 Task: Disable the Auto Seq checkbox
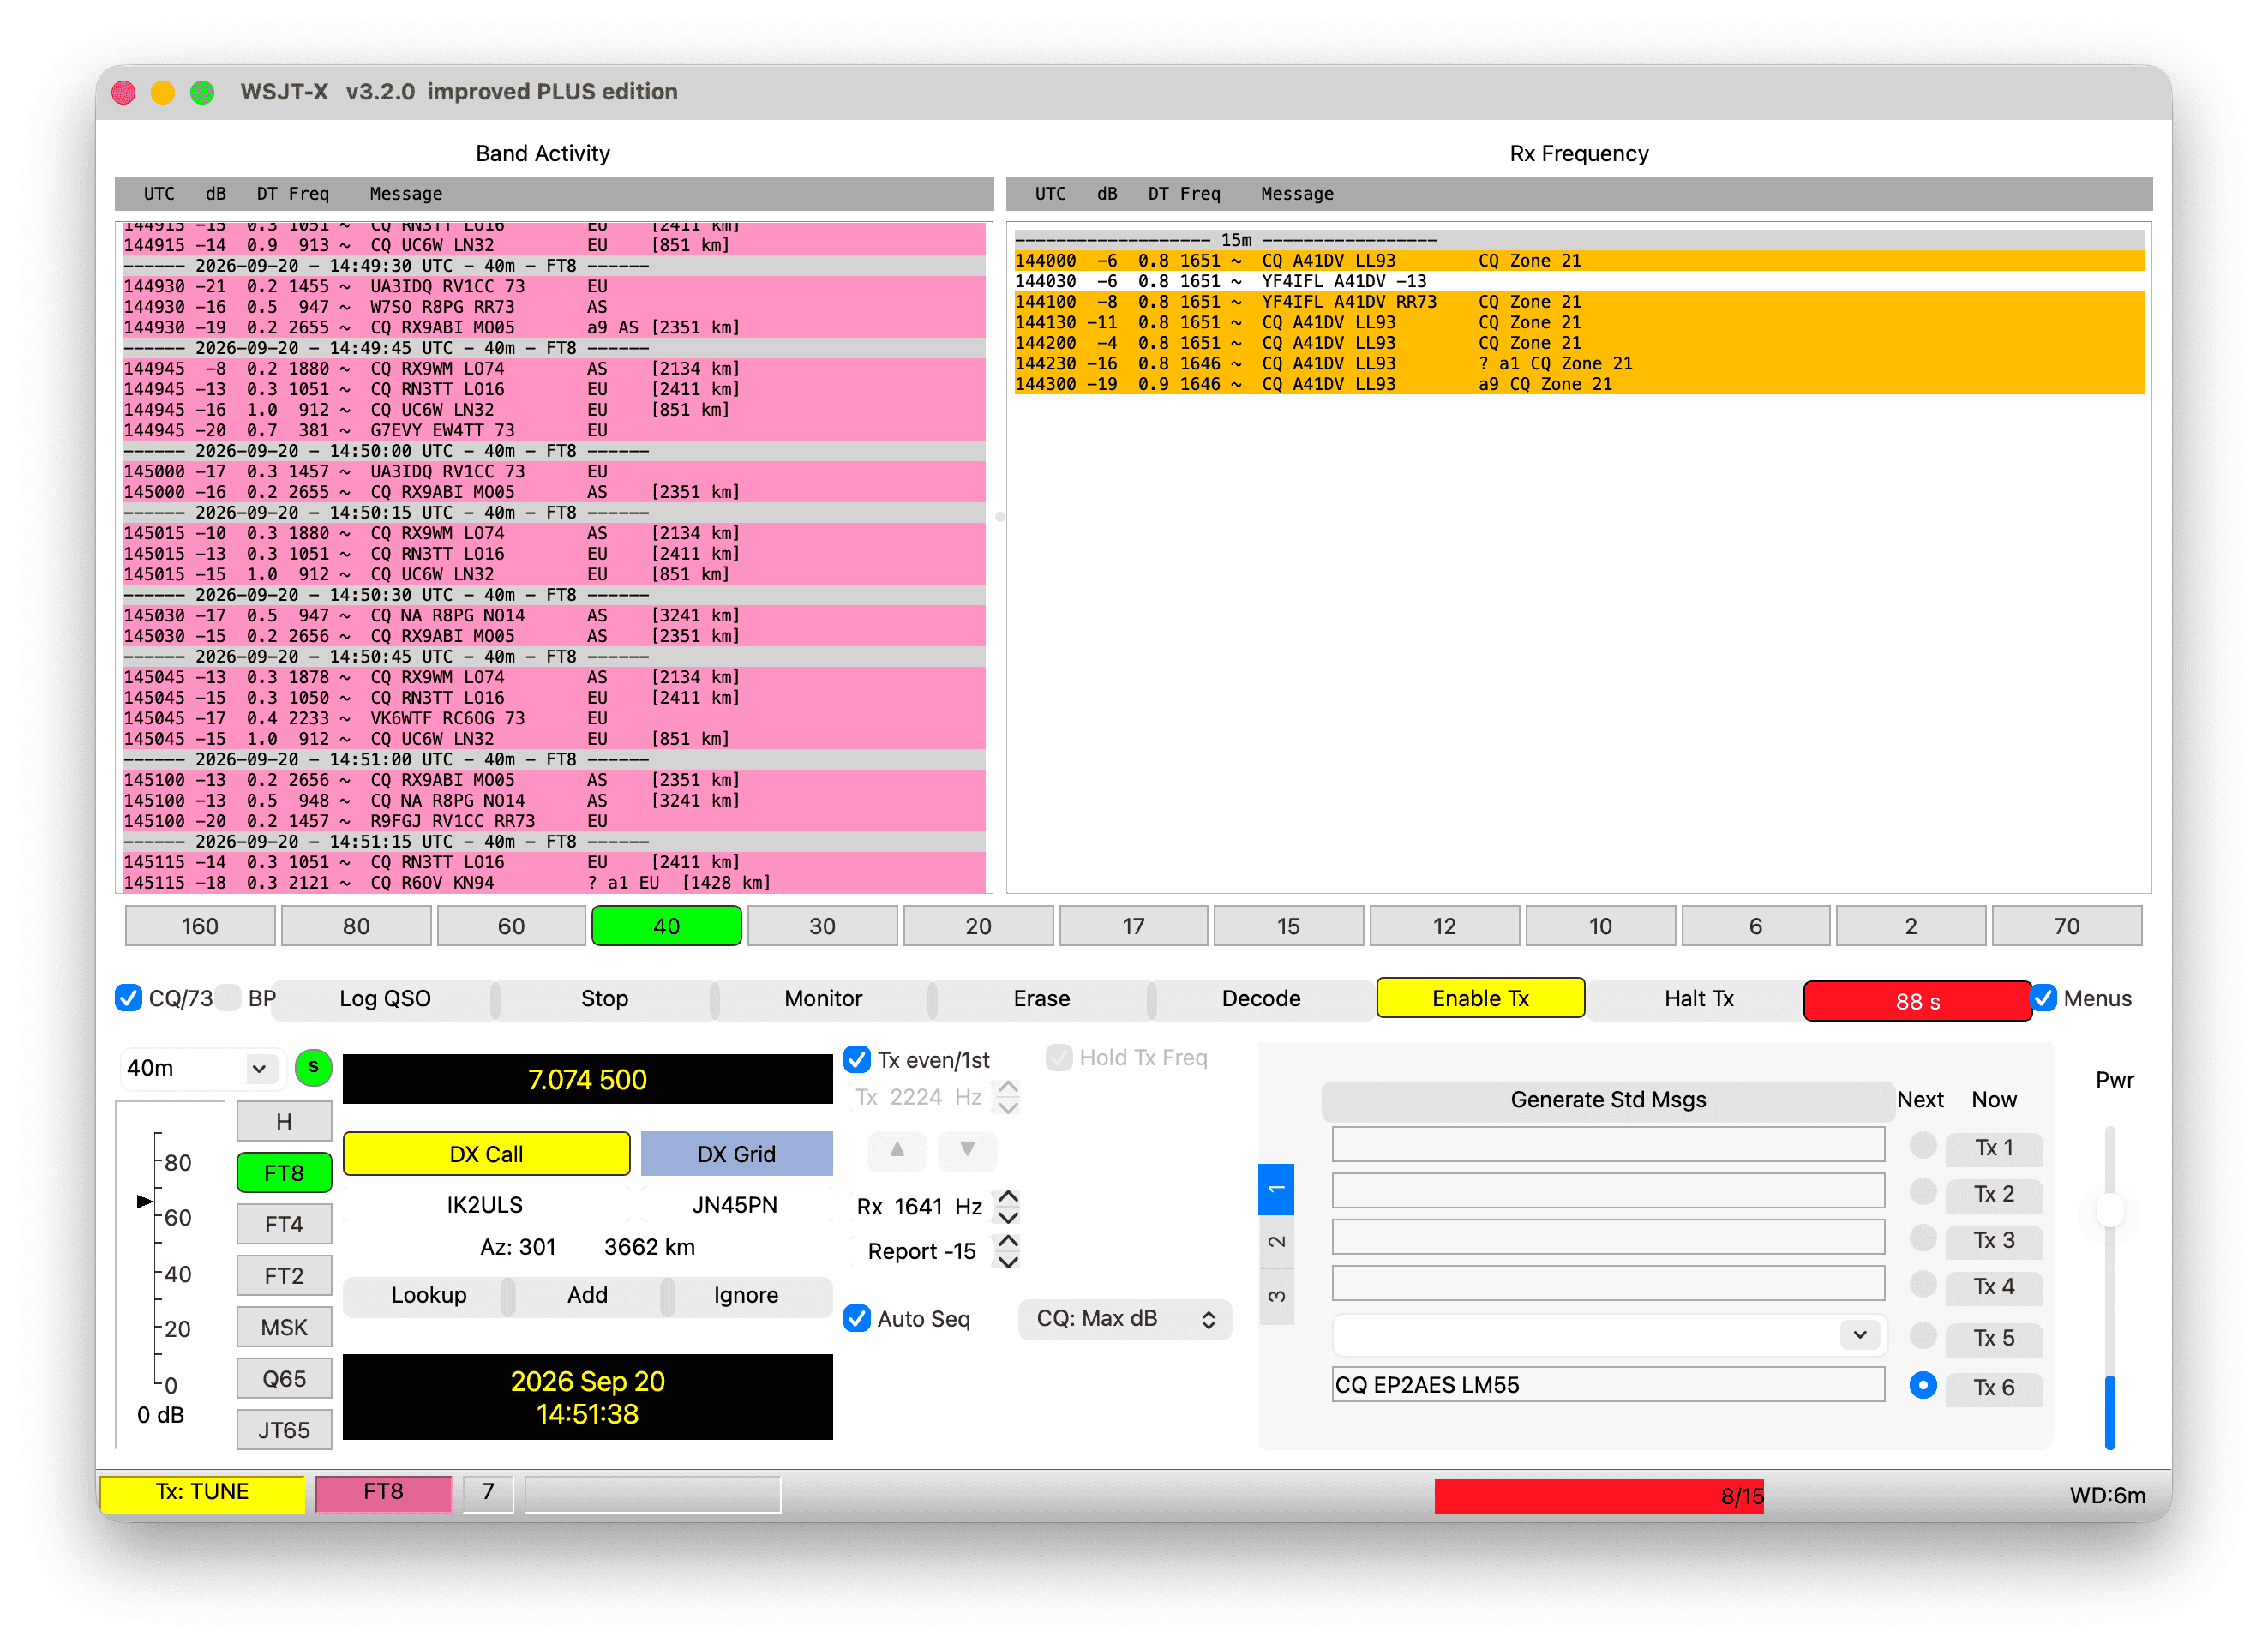click(x=857, y=1319)
